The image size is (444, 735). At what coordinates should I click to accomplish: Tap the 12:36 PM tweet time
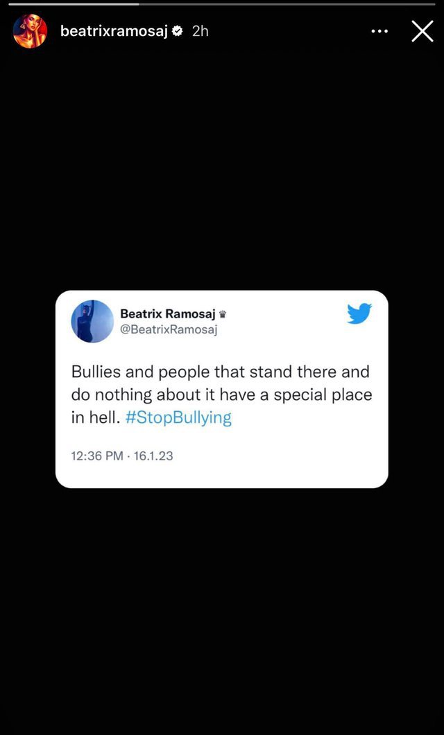coord(97,455)
